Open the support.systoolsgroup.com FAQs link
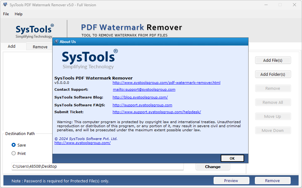302x188 pixels. tap(142, 105)
